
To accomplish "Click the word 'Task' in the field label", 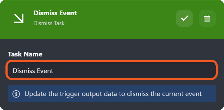I will [15, 54].
